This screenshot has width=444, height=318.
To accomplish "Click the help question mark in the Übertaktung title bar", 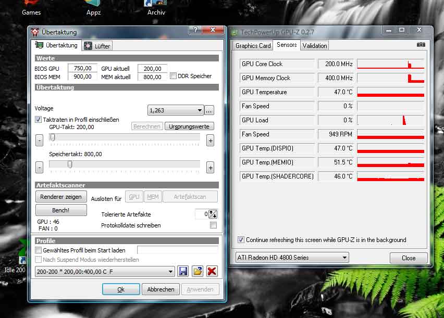I will click(x=195, y=30).
